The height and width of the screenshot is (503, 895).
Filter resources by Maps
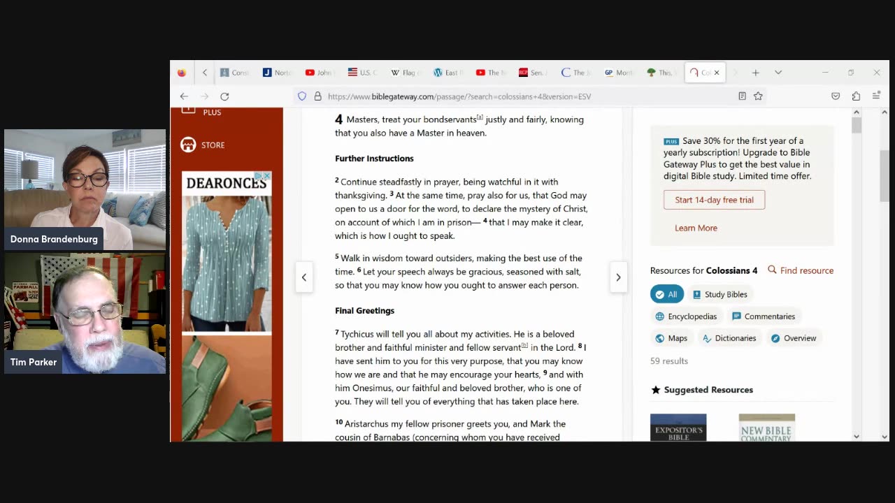point(671,338)
